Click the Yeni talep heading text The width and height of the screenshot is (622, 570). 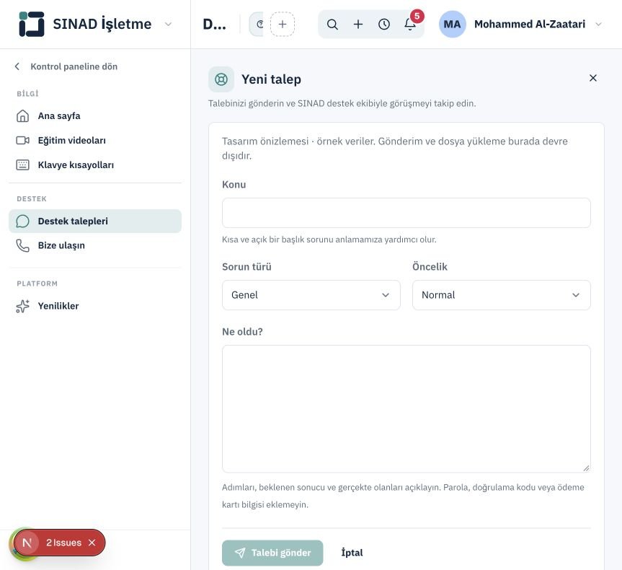(x=271, y=79)
